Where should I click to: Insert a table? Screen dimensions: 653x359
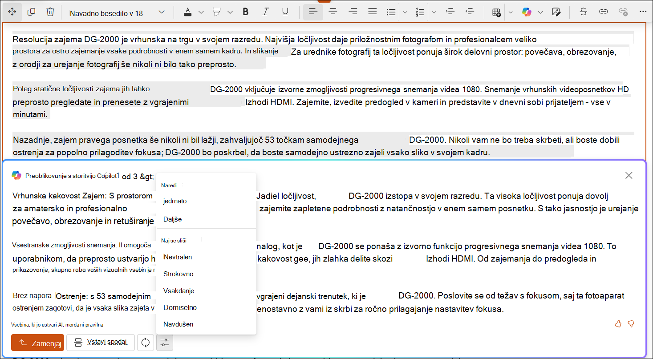point(496,12)
